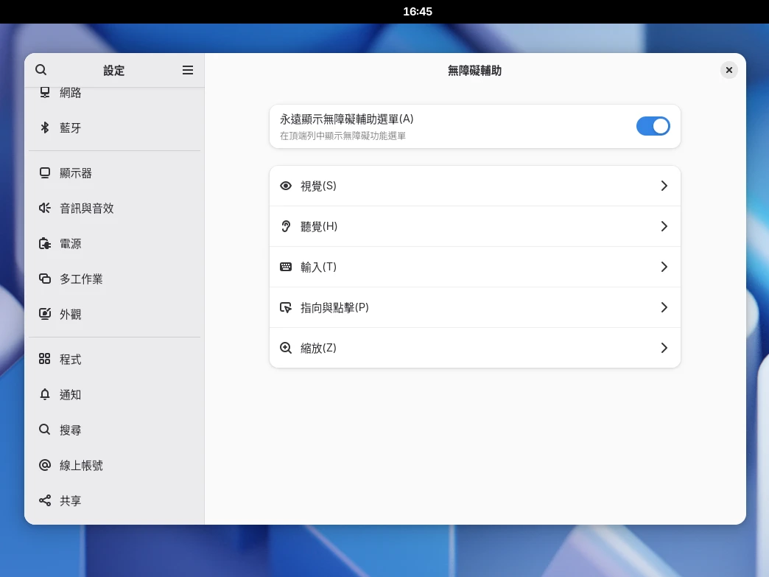769x577 pixels.
Task: Open the 程式 settings panel
Action: [71, 360]
